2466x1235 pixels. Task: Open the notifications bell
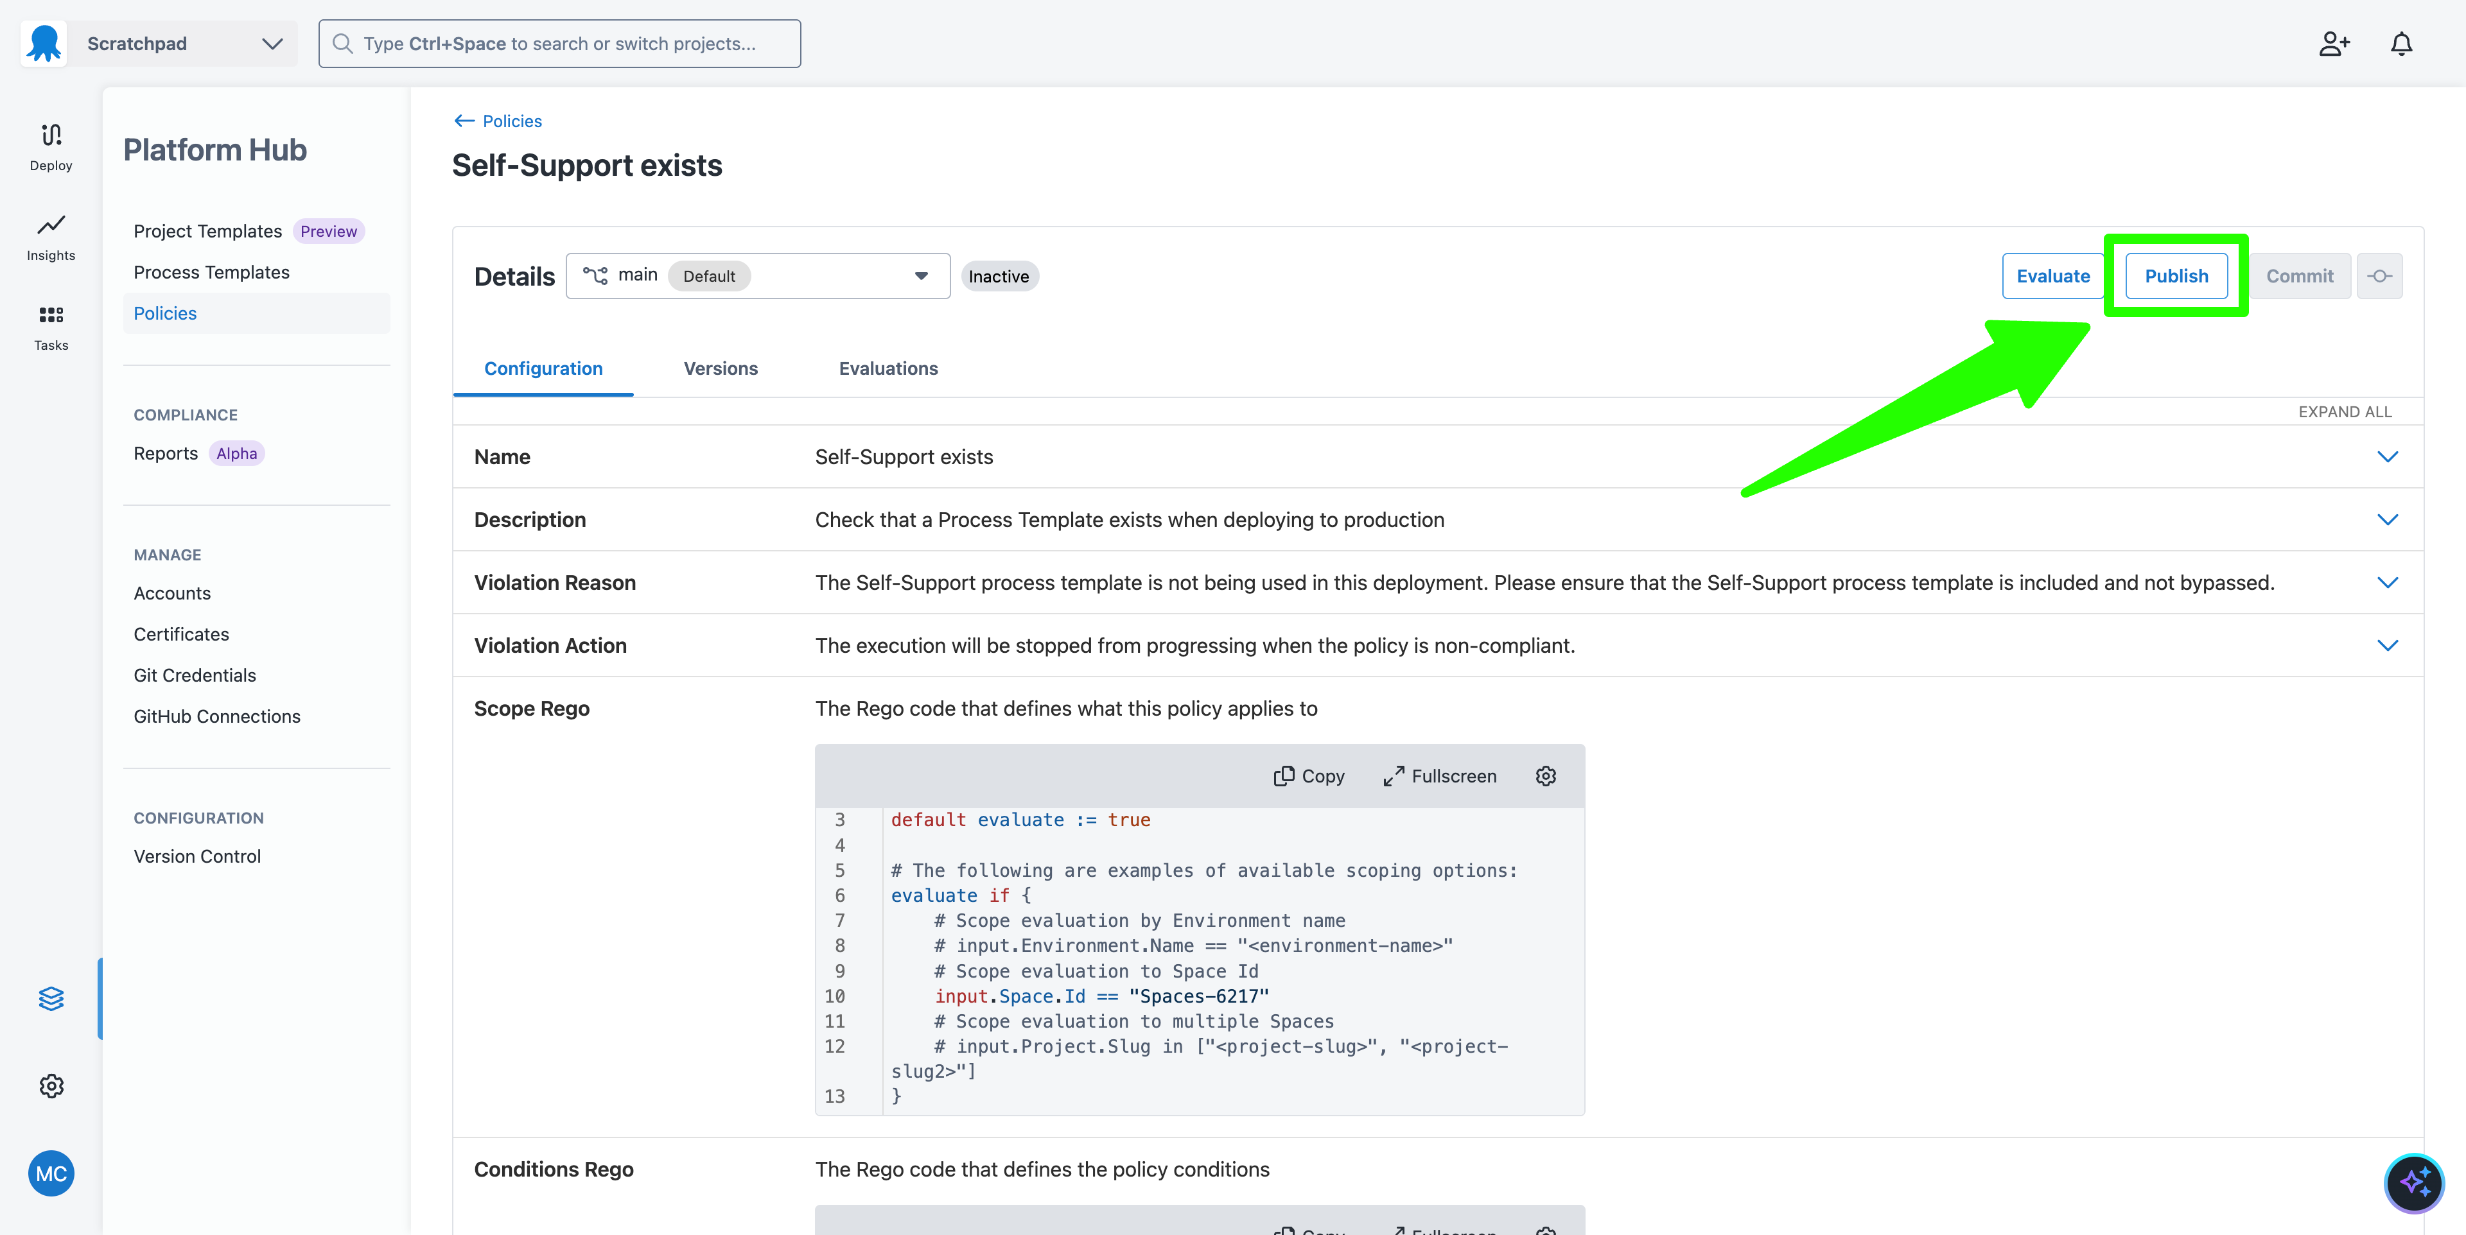[2401, 44]
